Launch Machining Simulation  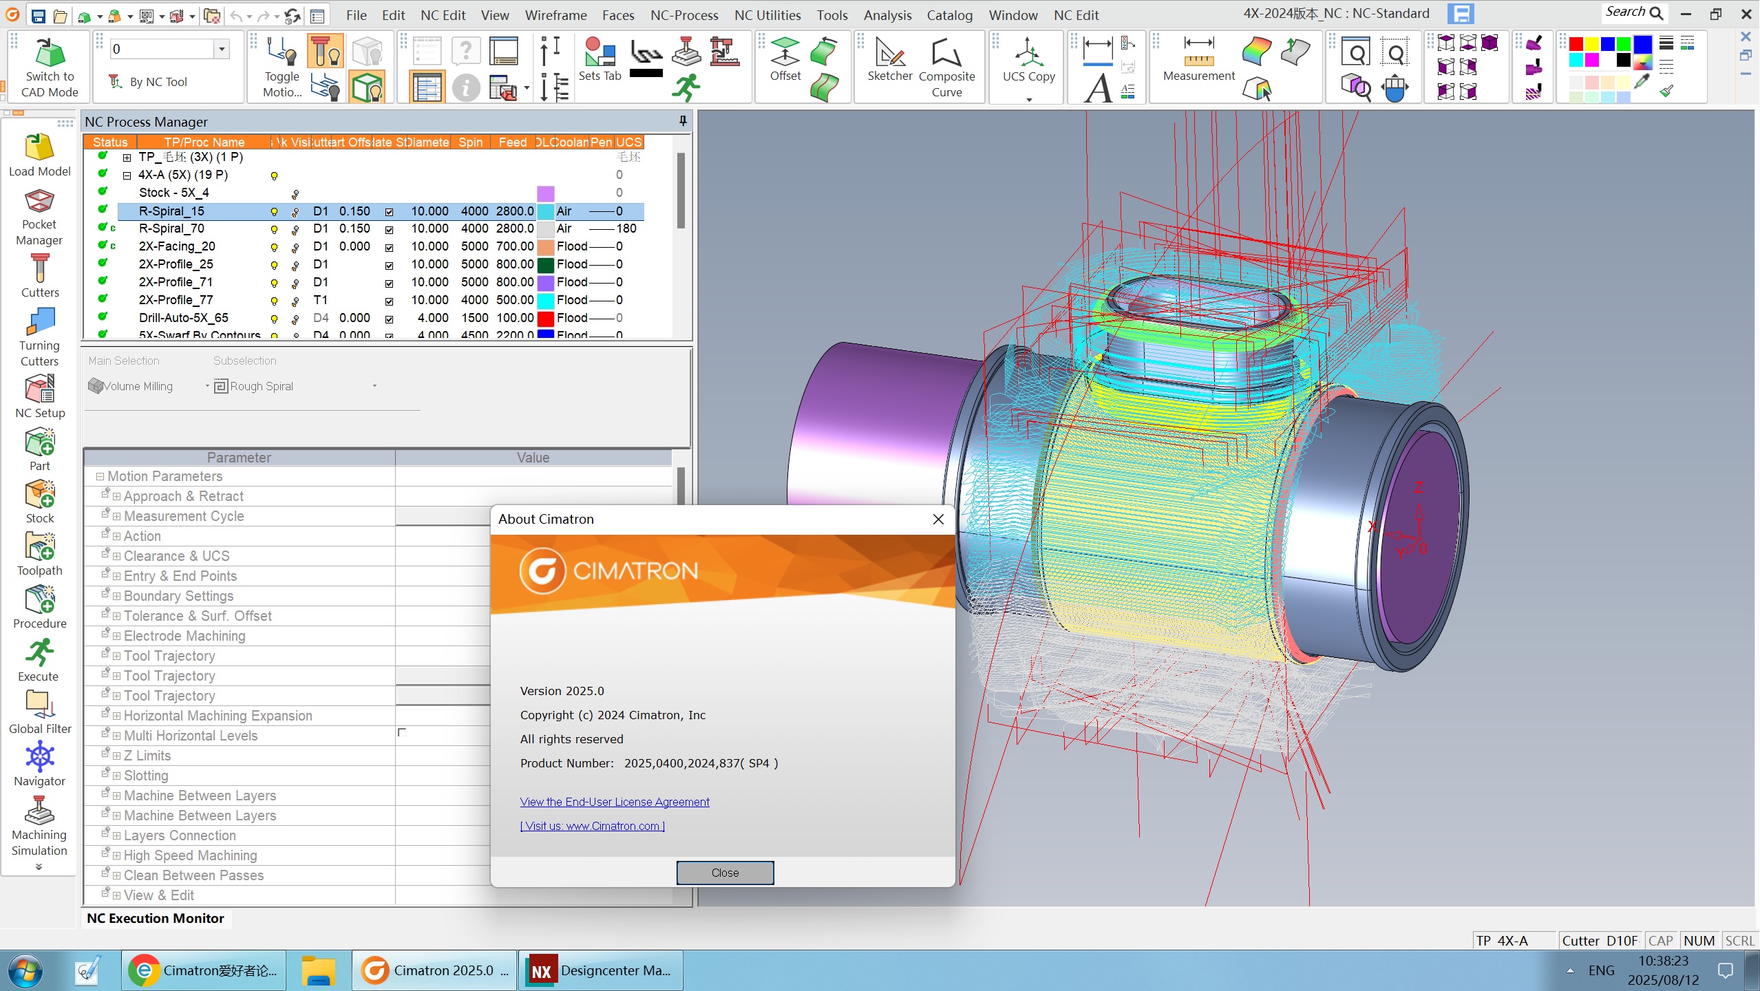pyautogui.click(x=39, y=826)
